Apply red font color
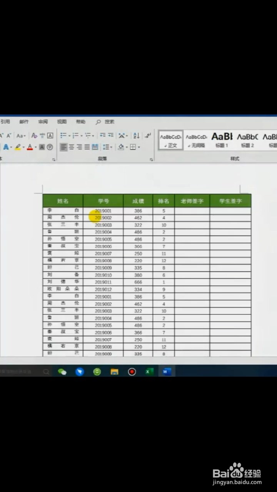This screenshot has height=492, width=277. [x=30, y=147]
